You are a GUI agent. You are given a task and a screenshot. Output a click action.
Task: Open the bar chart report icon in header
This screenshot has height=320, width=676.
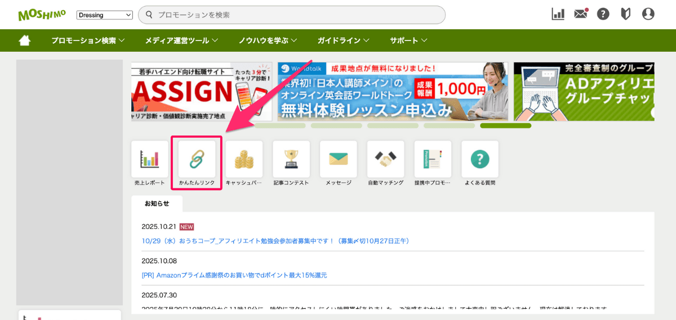(x=558, y=14)
